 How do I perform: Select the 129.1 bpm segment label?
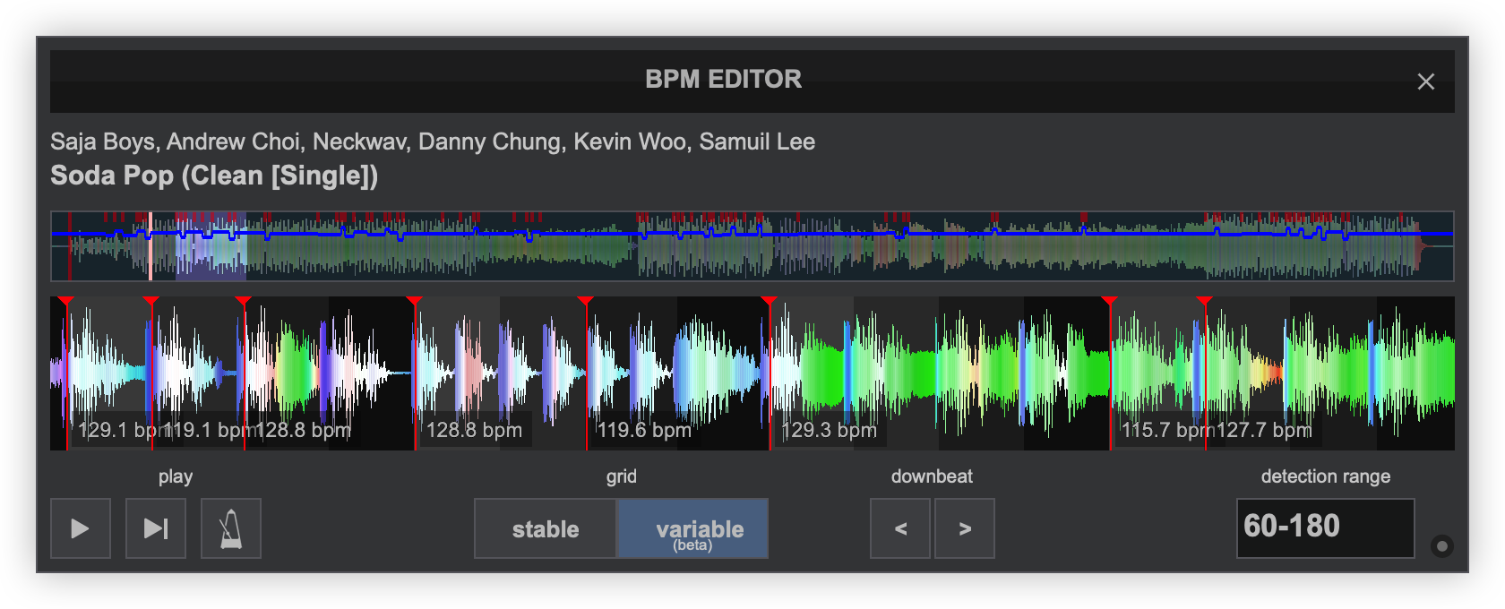(x=115, y=430)
